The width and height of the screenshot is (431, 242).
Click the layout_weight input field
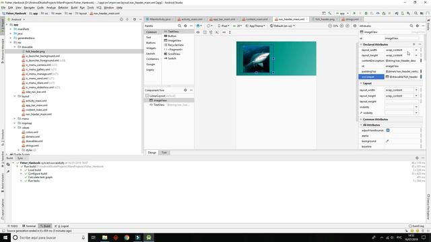click(x=401, y=102)
